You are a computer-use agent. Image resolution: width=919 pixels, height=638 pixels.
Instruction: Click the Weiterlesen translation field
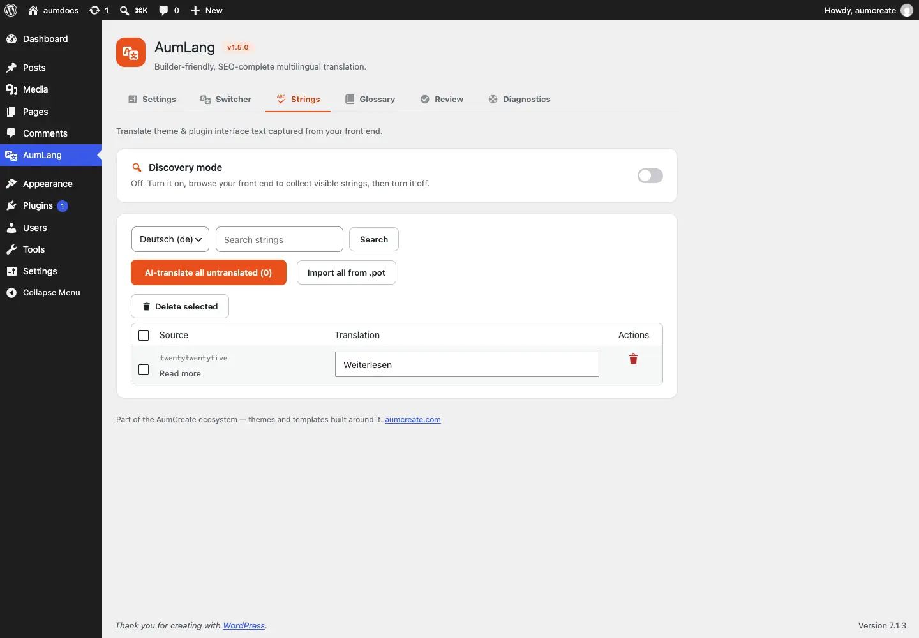tap(467, 364)
